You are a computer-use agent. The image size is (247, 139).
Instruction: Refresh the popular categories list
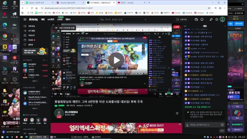(x=44, y=60)
